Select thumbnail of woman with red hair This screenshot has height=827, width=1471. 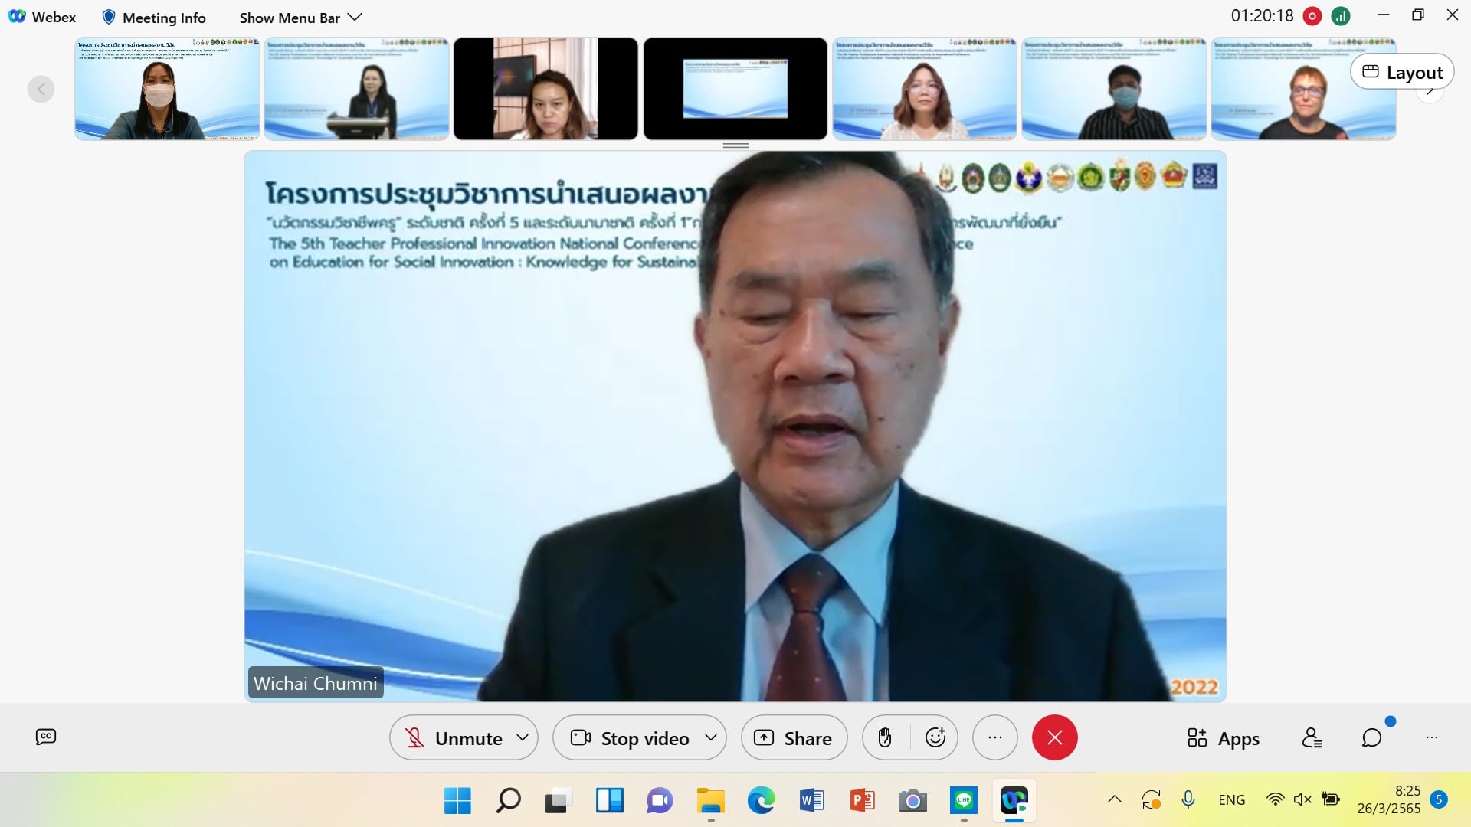[1303, 89]
